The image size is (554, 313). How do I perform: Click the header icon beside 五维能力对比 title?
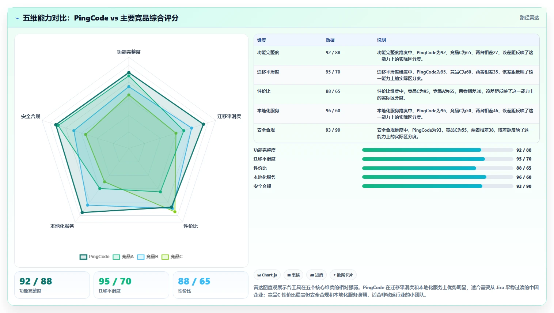pos(17,18)
